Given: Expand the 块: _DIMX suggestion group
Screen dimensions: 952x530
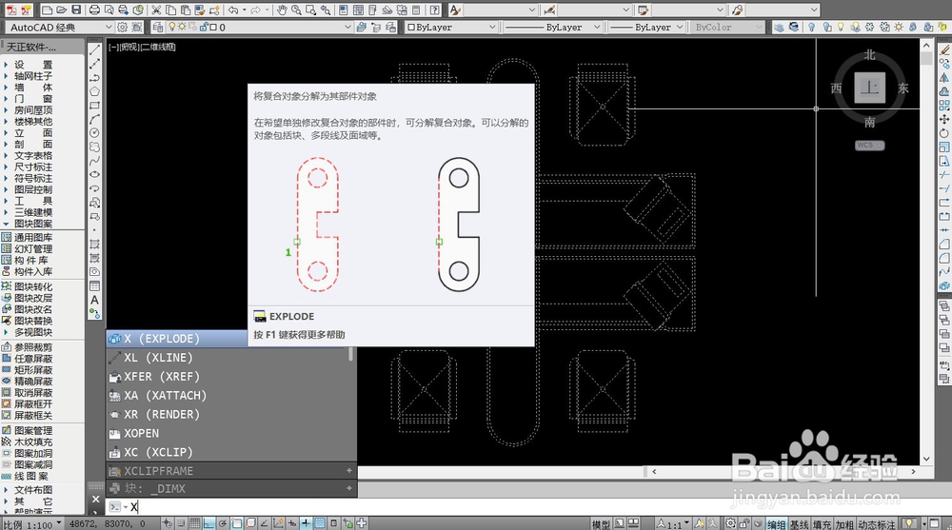Looking at the screenshot, I should coord(349,488).
